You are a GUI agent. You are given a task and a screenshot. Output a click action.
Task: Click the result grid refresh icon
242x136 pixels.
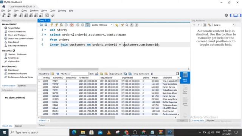coord(58,74)
